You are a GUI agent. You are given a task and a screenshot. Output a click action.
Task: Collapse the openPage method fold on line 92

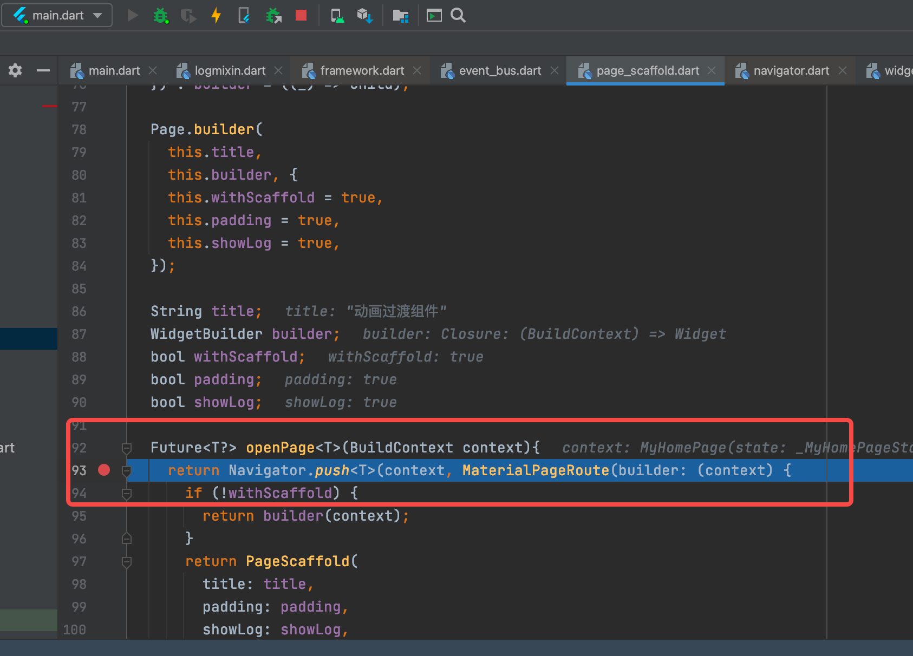pos(127,448)
